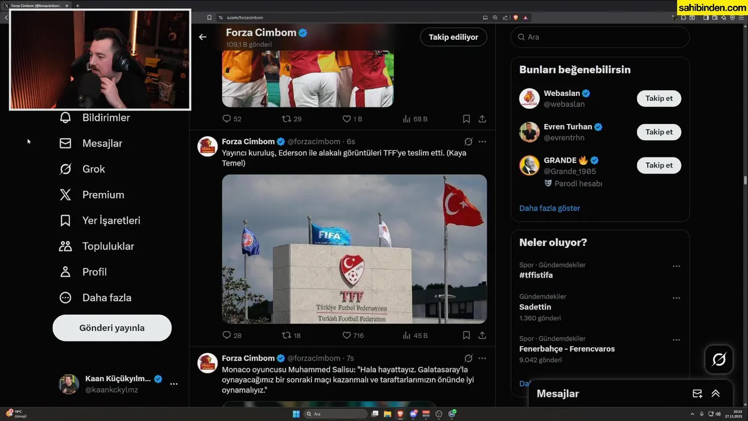Open Fenerbahçe - Ferencvaros trend
This screenshot has width=748, height=421.
pyautogui.click(x=567, y=349)
